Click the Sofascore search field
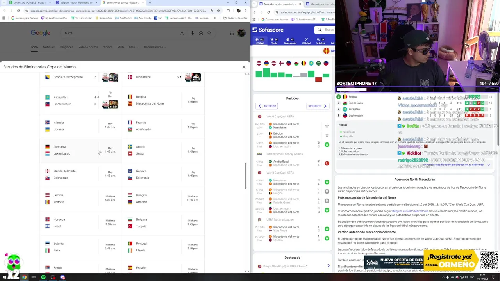This screenshot has width=500, height=281. (x=325, y=30)
